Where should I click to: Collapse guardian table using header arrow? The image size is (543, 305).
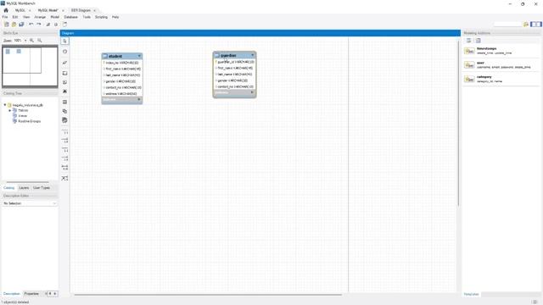pos(253,55)
